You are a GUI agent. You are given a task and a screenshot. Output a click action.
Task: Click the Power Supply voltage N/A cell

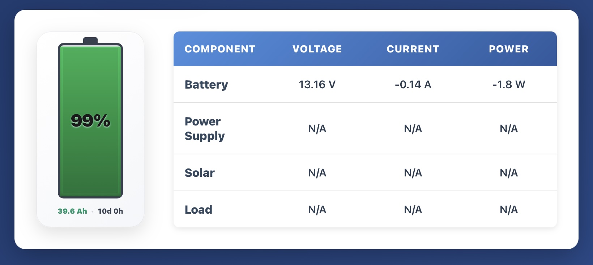point(317,129)
